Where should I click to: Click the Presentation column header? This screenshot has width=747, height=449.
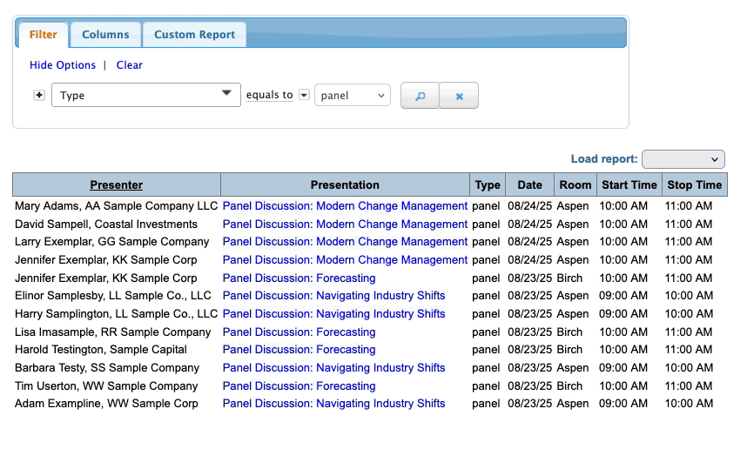click(x=345, y=184)
